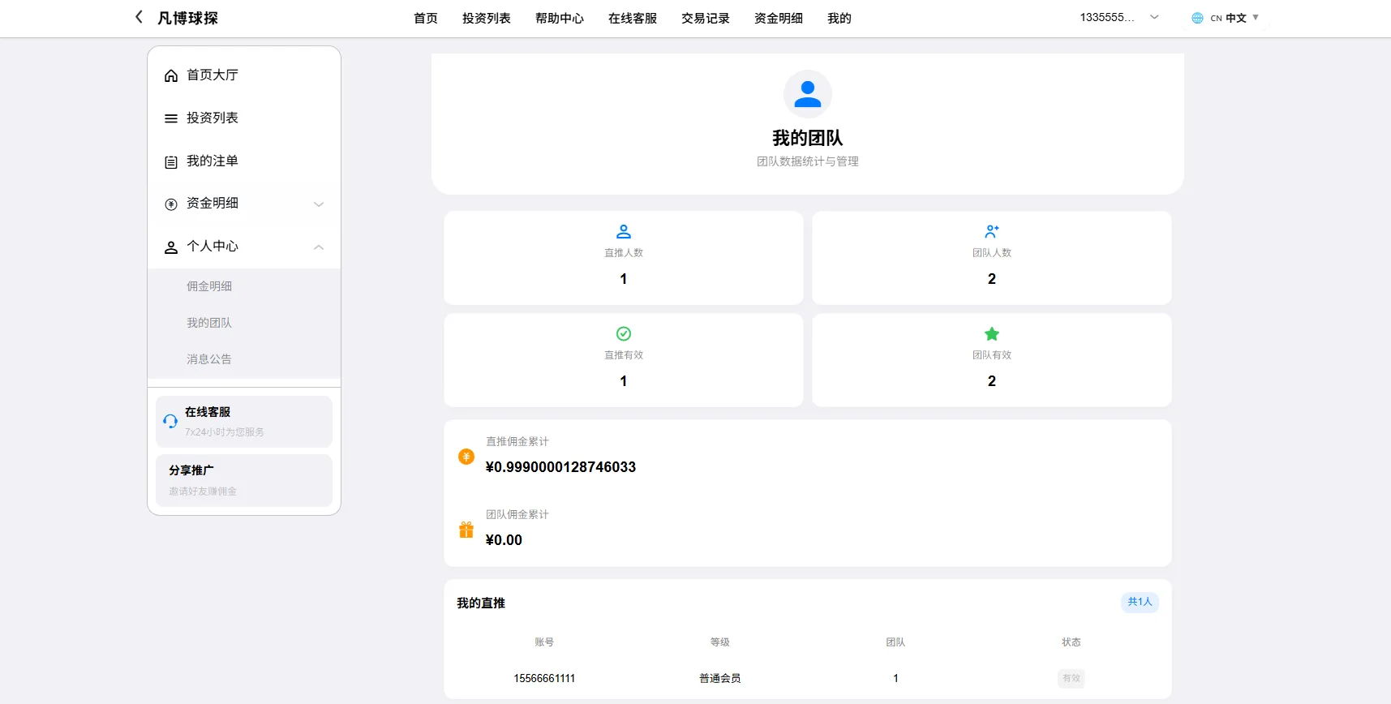Click the person icon beside 个人中心
Image resolution: width=1391 pixels, height=704 pixels.
point(171,247)
